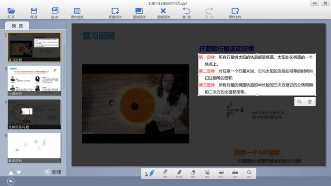Image resolution: width=331 pixels, height=186 pixels.
Task: Create a new activity with 新建活动
Action: pyautogui.click(x=115, y=13)
